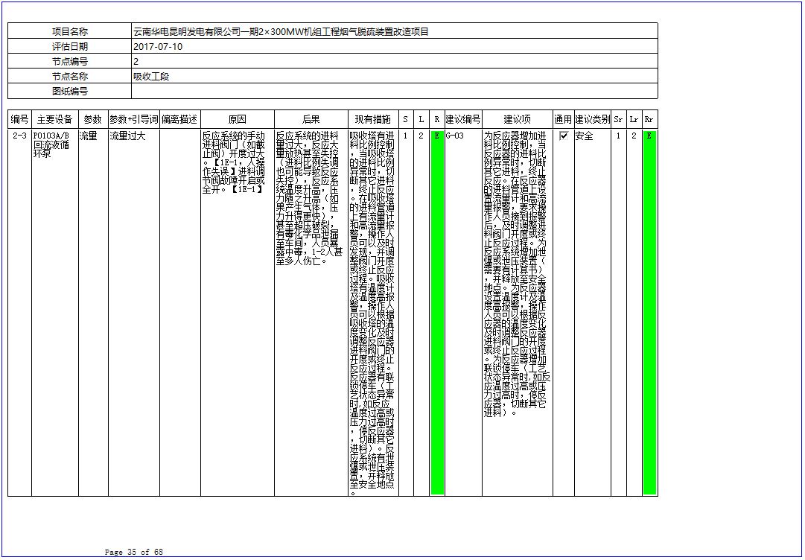
Task: Click the 评估日期 label
Action: coord(70,46)
